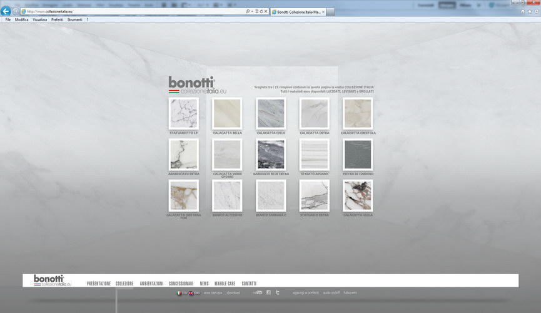Open the browser Home icon
The width and height of the screenshot is (541, 313).
(523, 11)
